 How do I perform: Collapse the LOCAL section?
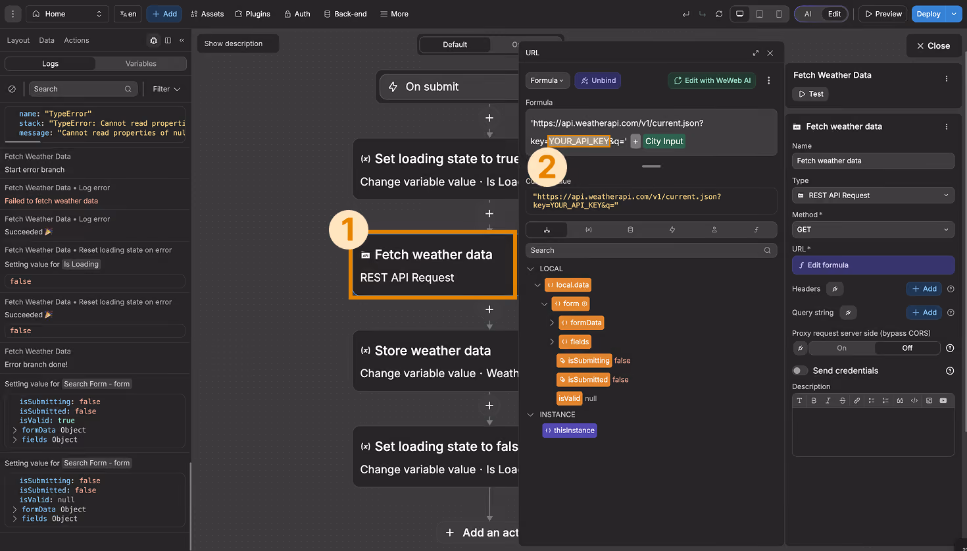[x=531, y=269]
